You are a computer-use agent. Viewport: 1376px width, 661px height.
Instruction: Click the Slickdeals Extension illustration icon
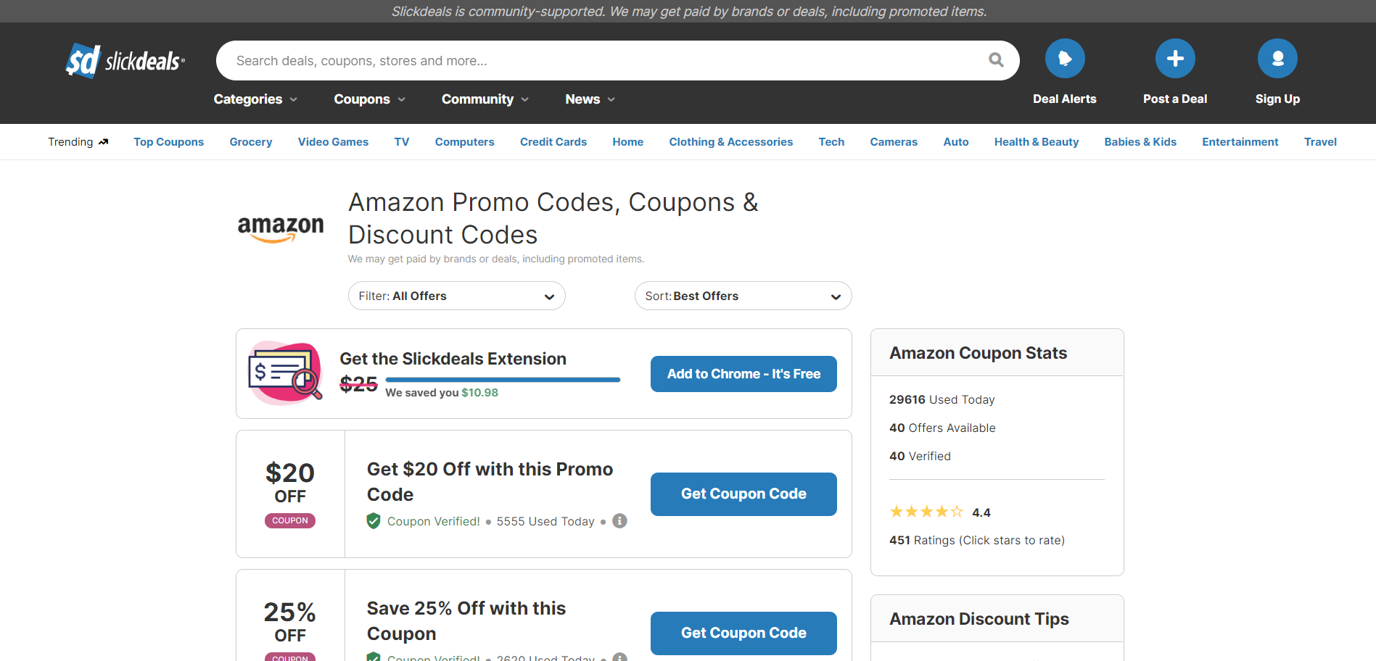(x=285, y=373)
